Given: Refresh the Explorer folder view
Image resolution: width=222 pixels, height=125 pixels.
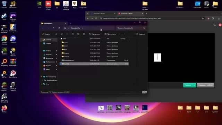Looking at the screenshot, I should (59, 28).
